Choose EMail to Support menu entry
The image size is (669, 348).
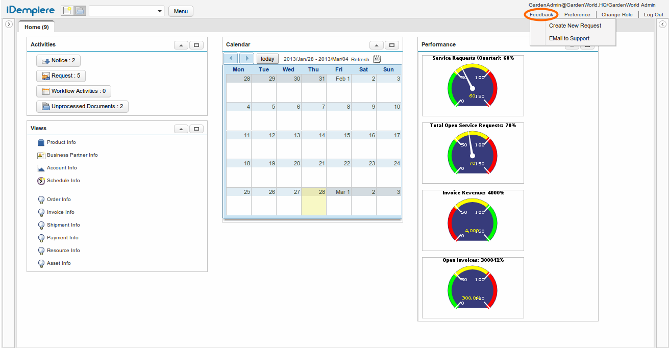(569, 38)
